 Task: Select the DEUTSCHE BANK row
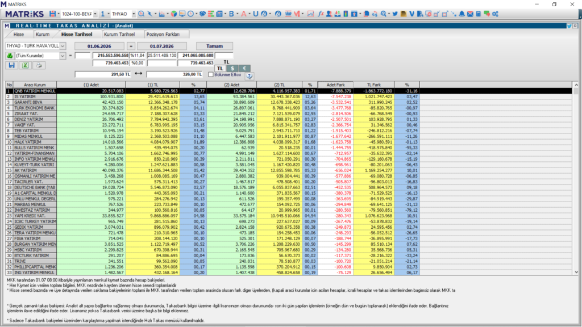[289, 187]
